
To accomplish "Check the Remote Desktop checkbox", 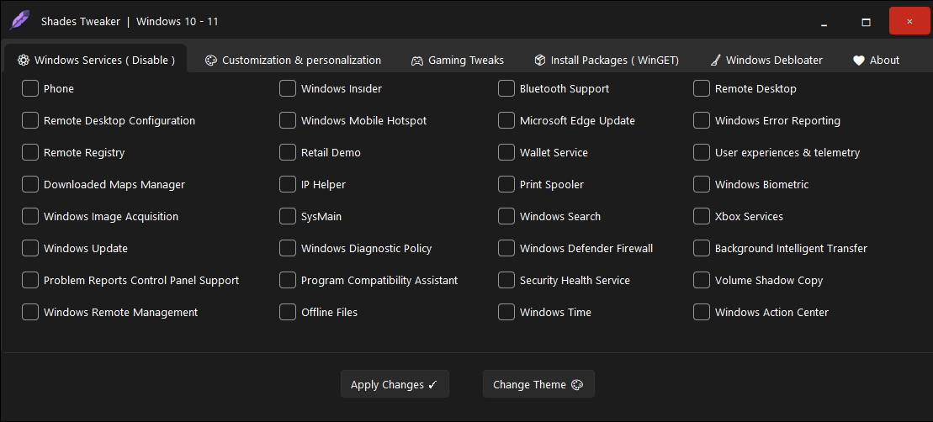I will tap(702, 88).
